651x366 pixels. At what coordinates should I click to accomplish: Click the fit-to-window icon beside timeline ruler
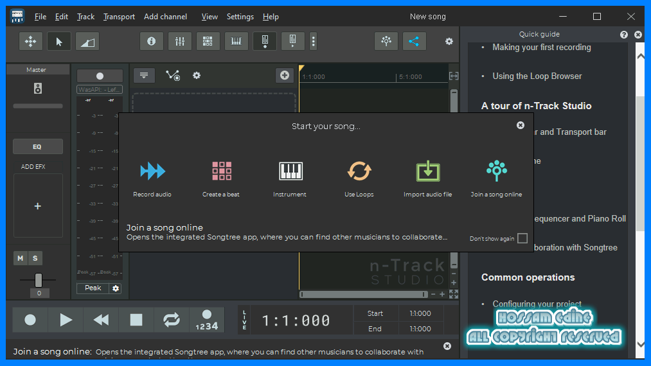pos(454,76)
